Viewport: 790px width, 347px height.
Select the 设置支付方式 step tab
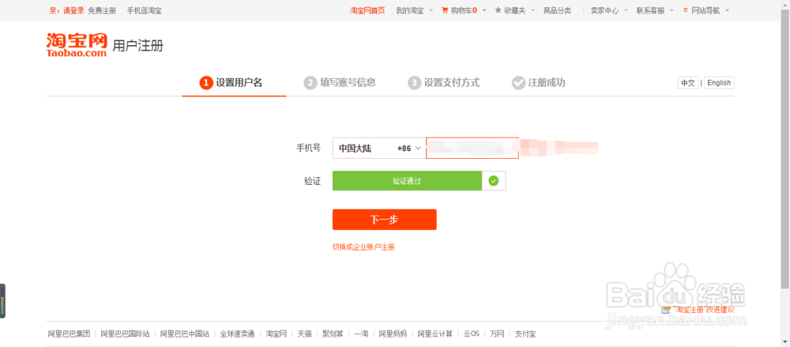444,83
